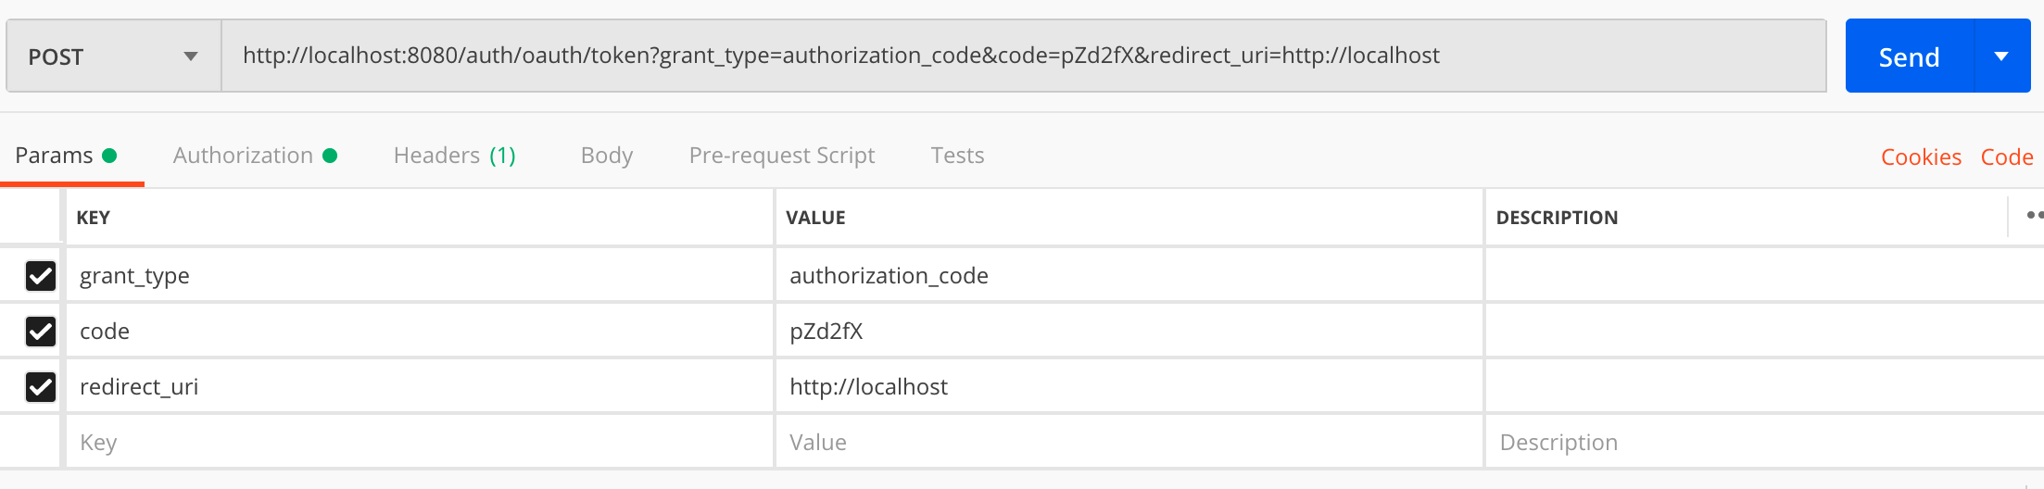
Task: Go to the Tests tab
Action: pyautogui.click(x=957, y=156)
